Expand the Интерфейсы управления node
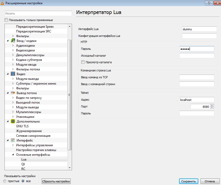 coord(13,145)
